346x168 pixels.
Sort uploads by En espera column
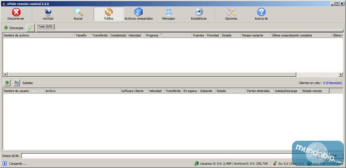[191, 91]
